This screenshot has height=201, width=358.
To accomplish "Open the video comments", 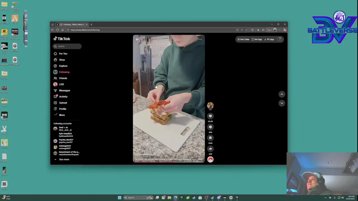I will pos(210,127).
